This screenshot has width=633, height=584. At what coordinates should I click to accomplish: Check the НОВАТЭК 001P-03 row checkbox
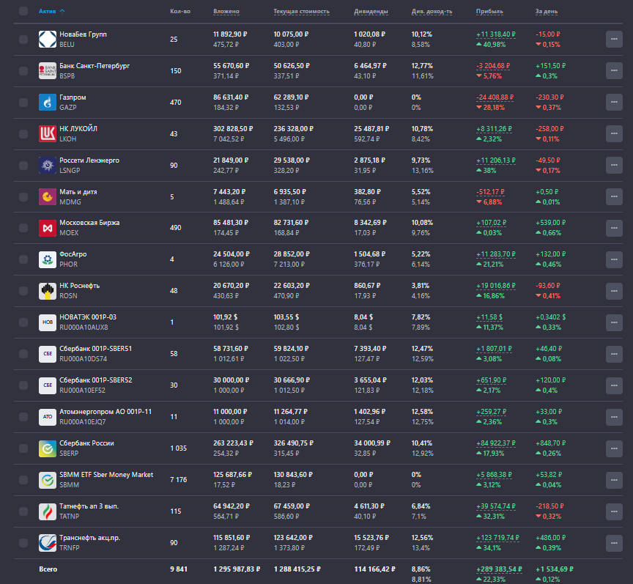point(23,322)
